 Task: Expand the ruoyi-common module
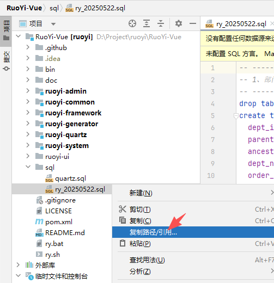(x=28, y=102)
